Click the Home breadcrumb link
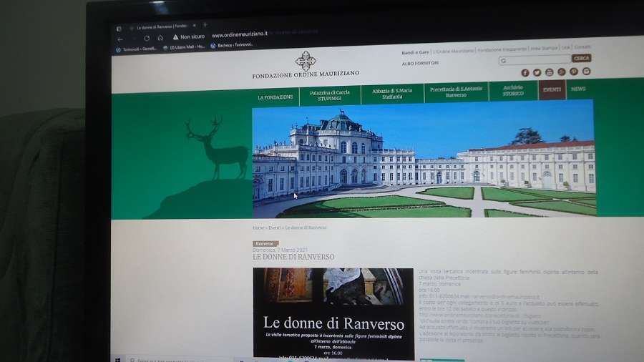 pos(258,228)
